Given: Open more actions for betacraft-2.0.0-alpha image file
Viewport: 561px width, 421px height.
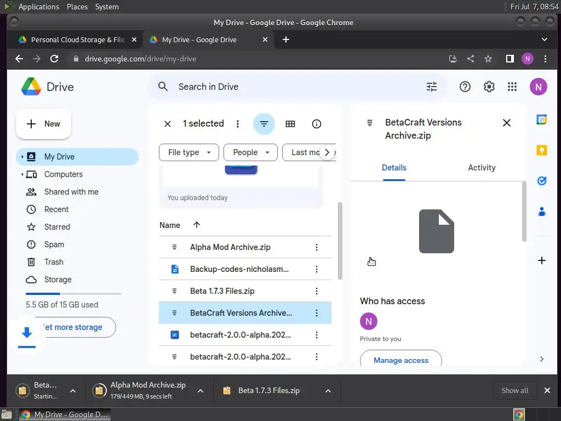Looking at the screenshot, I should tap(316, 335).
